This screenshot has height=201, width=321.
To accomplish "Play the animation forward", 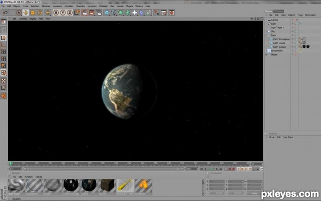I will pyautogui.click(x=213, y=169).
